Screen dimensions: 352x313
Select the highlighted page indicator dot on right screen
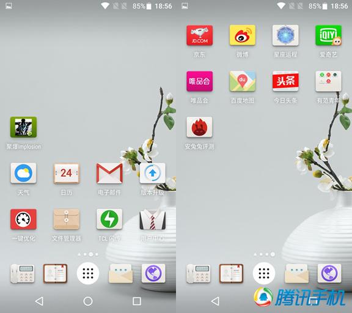tap(273, 254)
